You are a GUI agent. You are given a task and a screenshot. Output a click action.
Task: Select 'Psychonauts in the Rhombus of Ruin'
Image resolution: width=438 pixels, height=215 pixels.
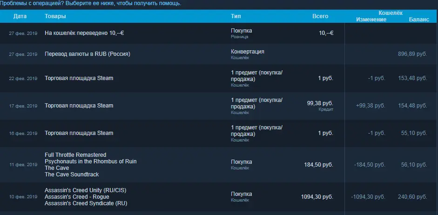click(x=90, y=161)
